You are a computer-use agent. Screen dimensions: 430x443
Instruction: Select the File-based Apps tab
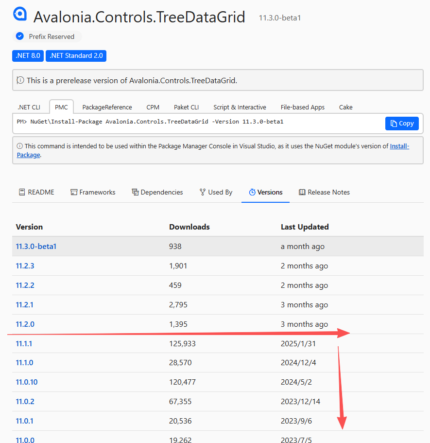coord(302,107)
